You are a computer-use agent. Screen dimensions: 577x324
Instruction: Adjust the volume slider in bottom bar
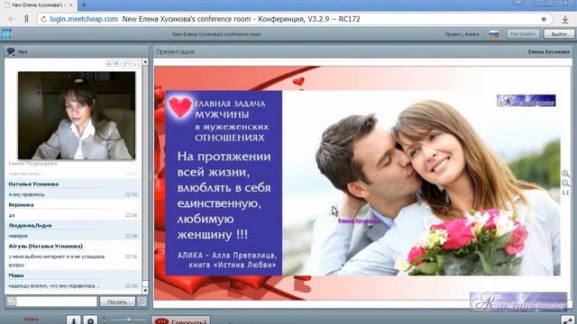[x=129, y=319]
